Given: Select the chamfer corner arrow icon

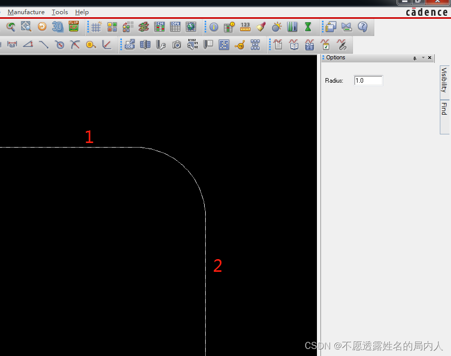Looking at the screenshot, I should (x=107, y=45).
